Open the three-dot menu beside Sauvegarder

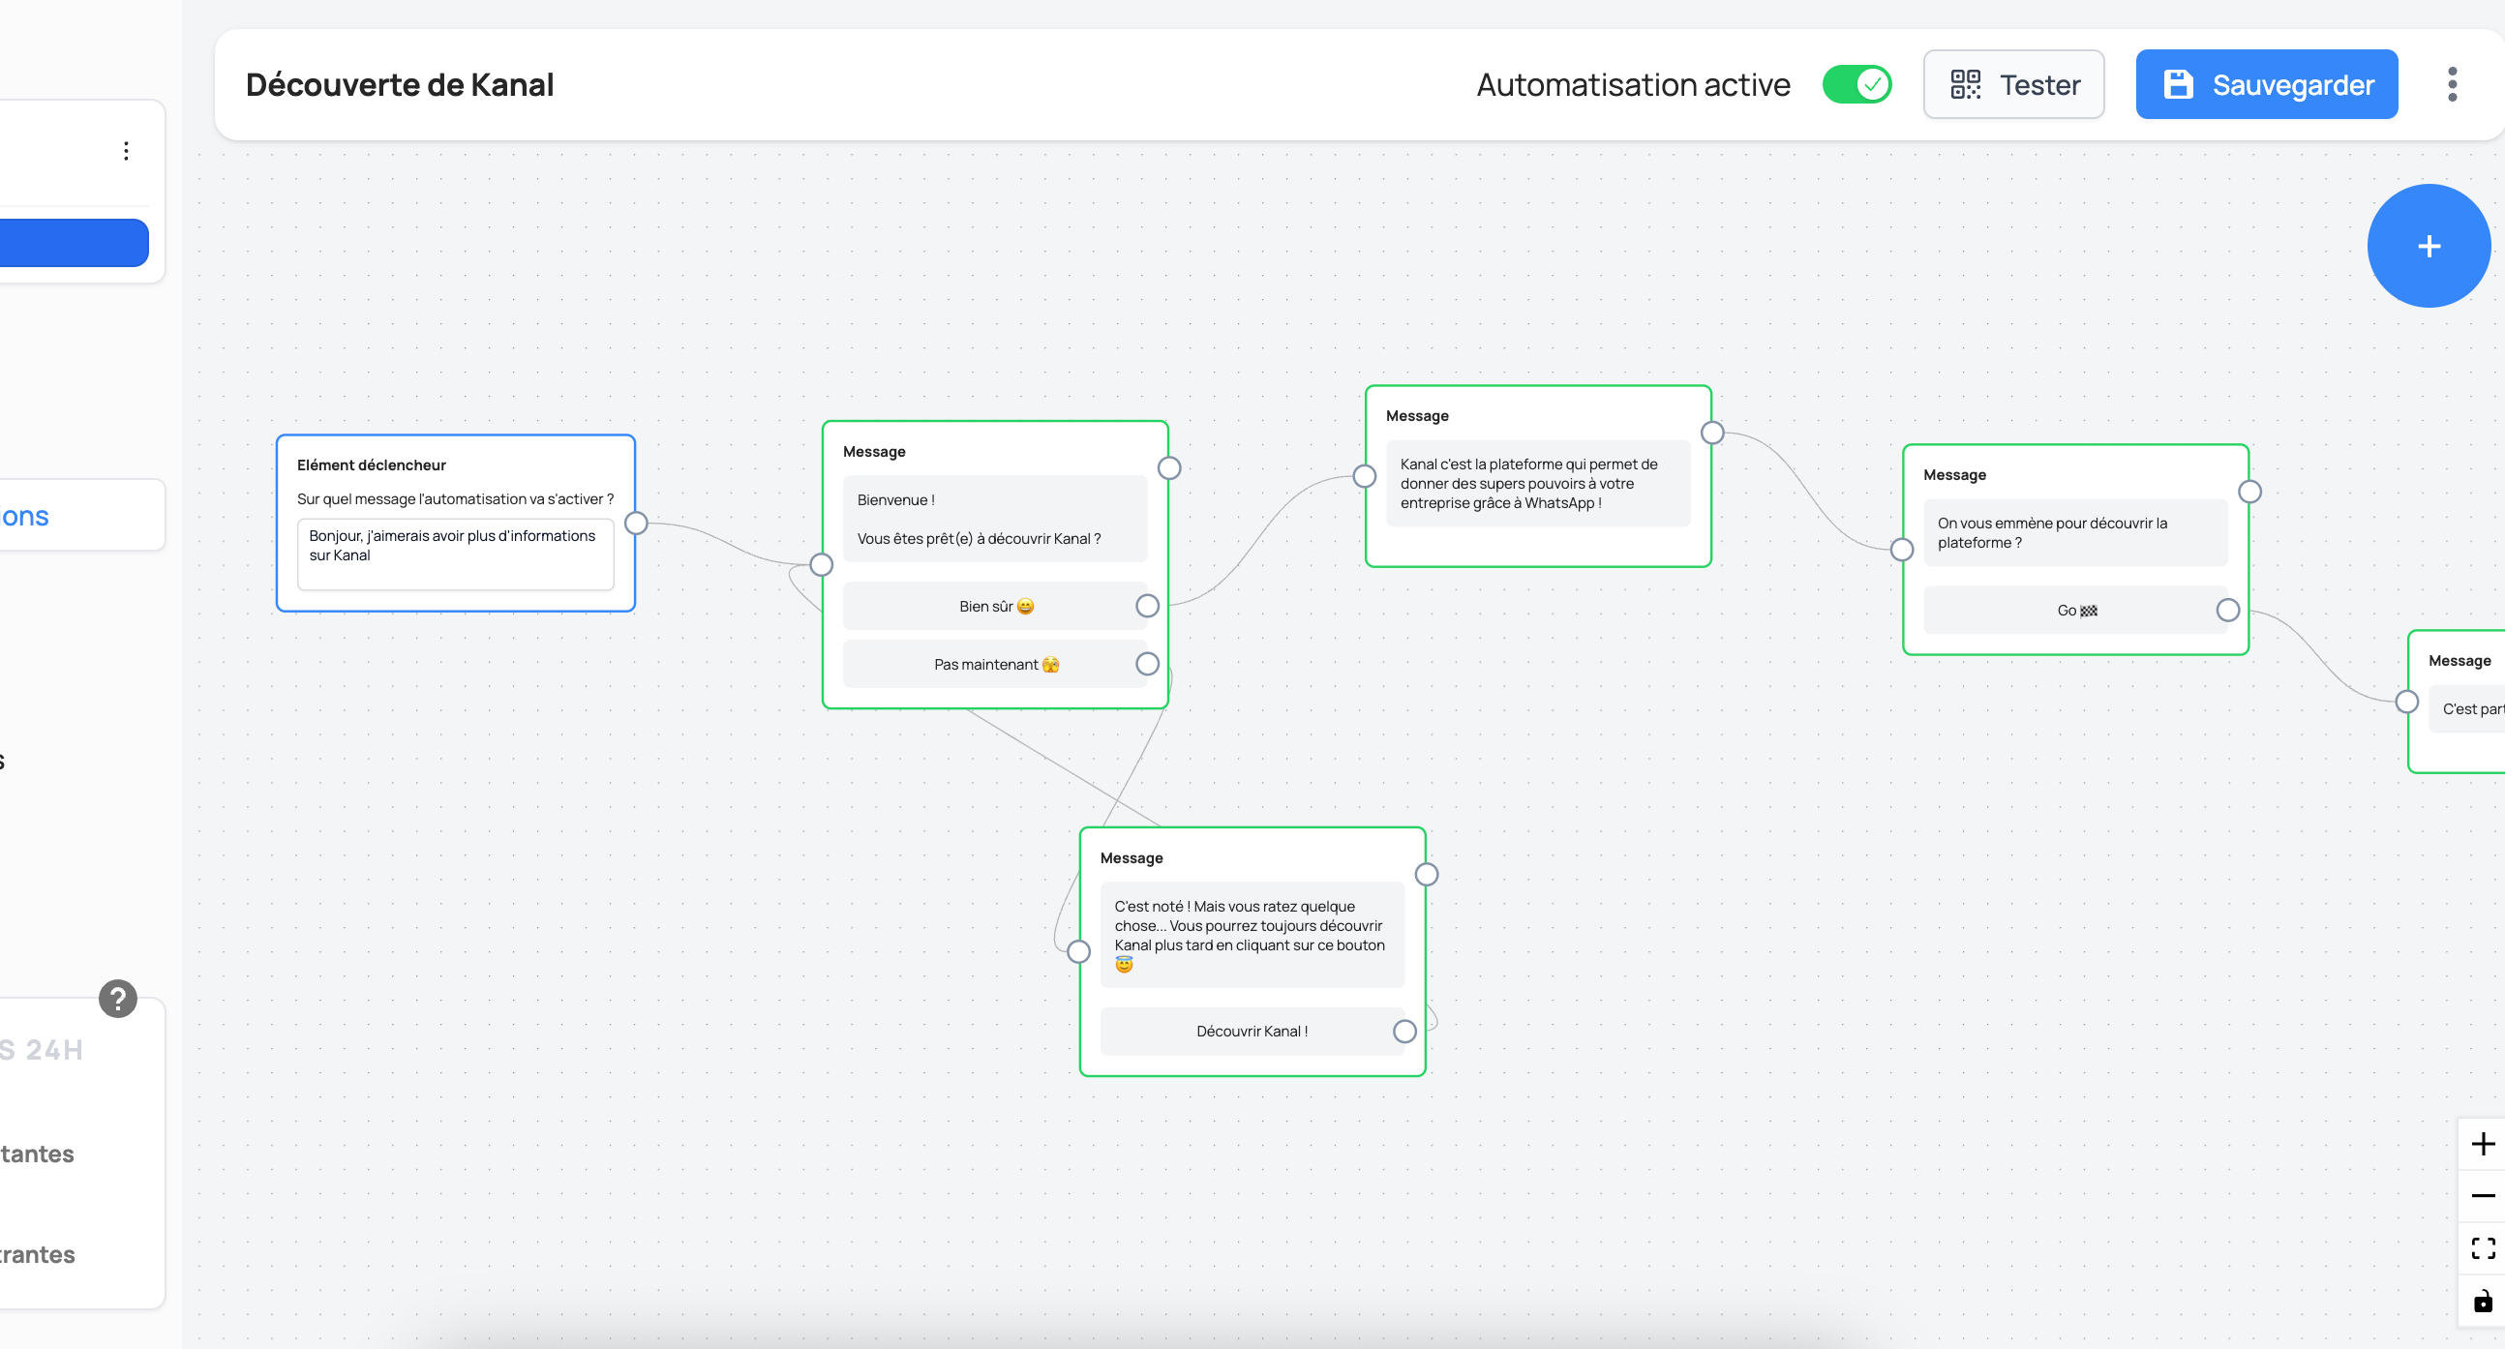(x=2452, y=84)
